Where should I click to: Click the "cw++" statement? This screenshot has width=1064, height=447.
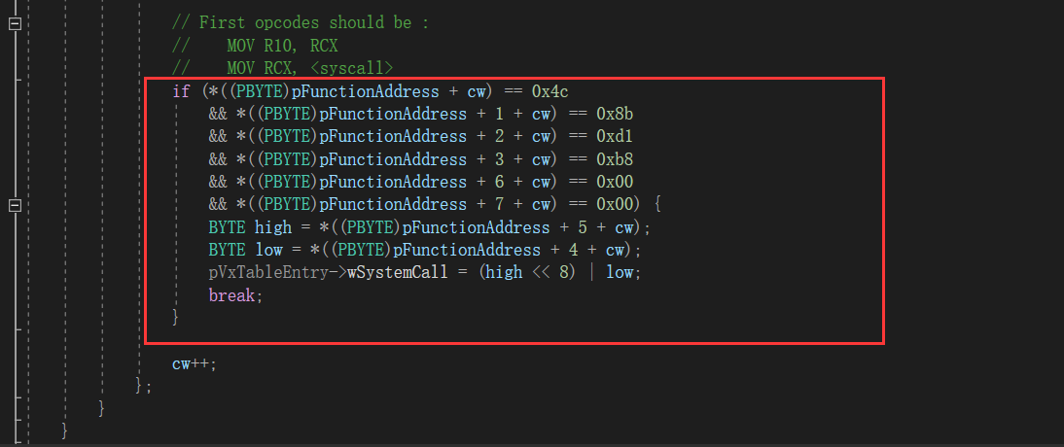coord(190,363)
